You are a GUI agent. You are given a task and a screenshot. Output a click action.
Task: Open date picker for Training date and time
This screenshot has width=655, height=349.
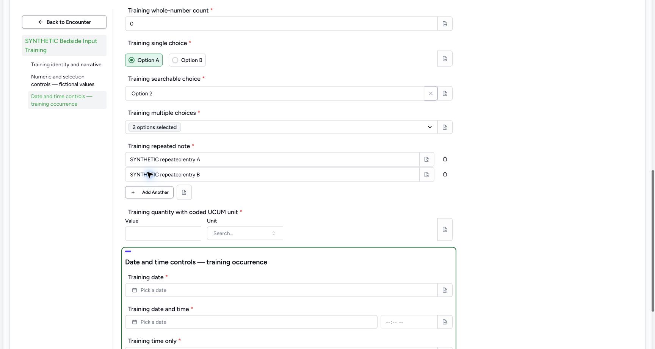coord(251,322)
